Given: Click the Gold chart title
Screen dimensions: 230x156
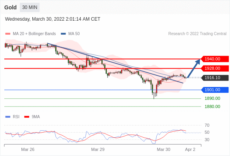Looking at the screenshot, I should (11, 7).
